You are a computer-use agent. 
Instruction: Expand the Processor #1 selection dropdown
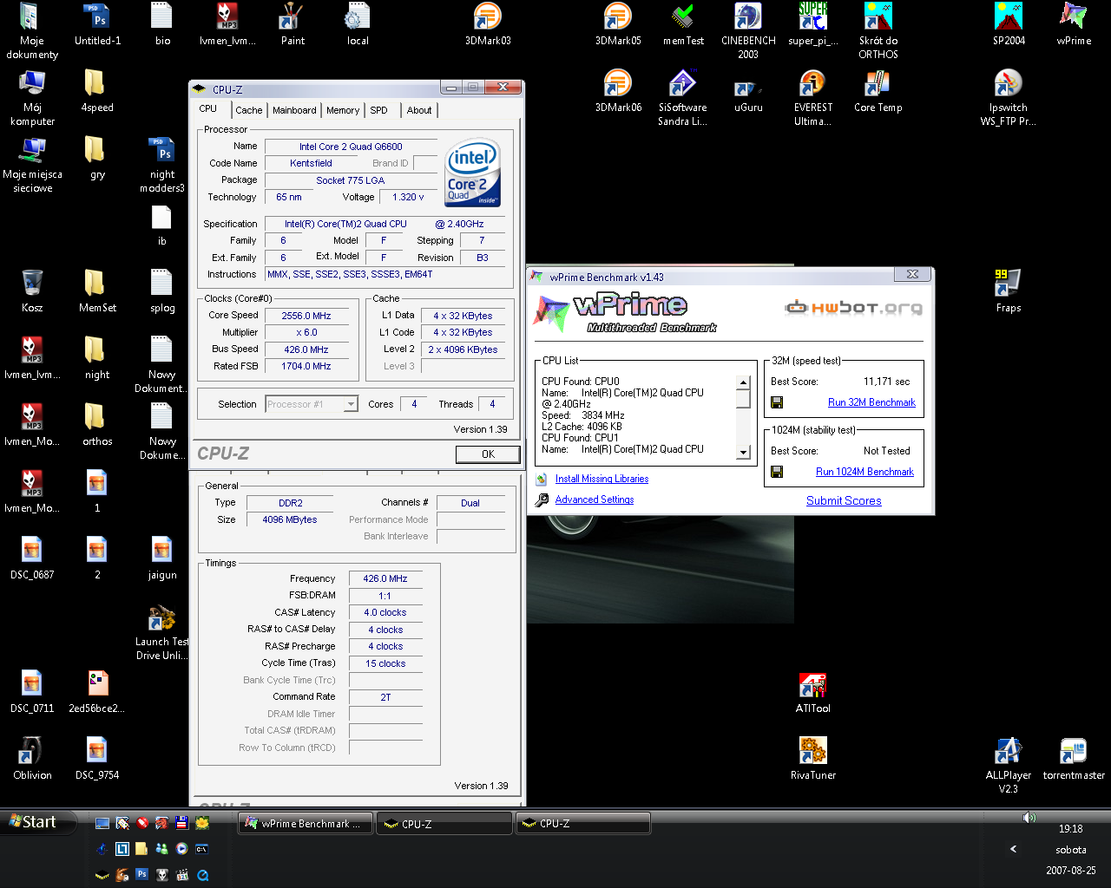coord(351,404)
